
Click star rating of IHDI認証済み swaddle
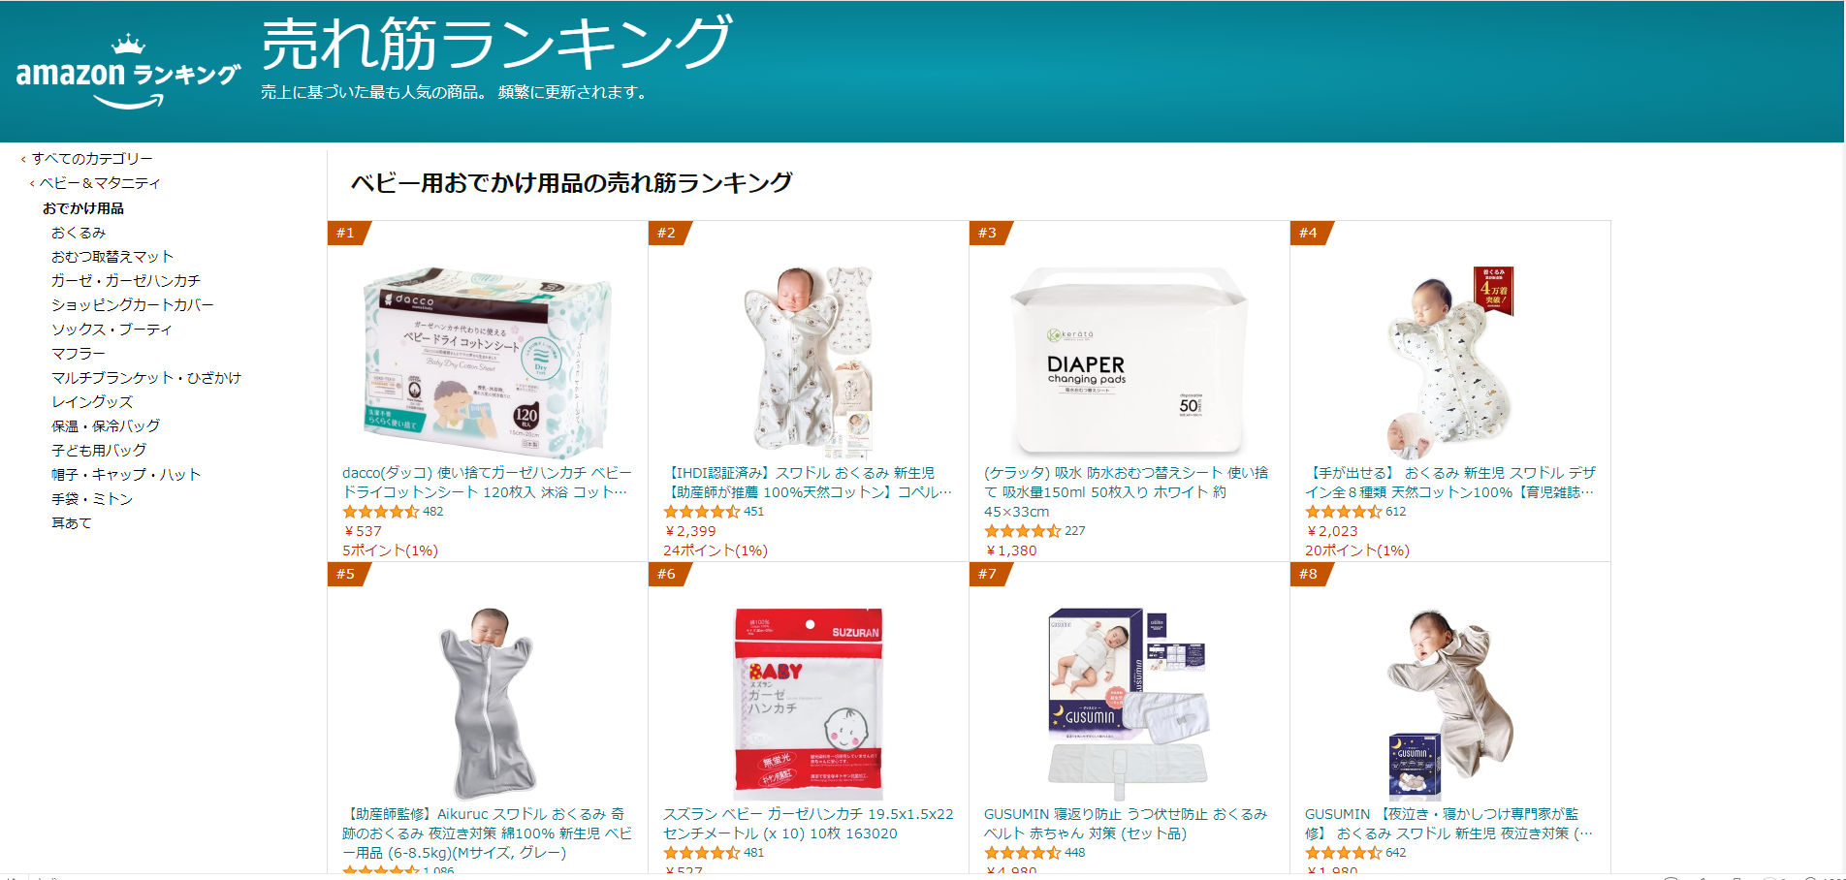[x=701, y=512]
